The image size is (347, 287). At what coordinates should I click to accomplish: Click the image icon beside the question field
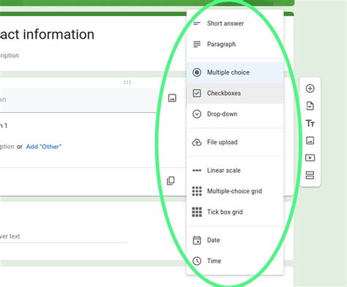pos(172,98)
